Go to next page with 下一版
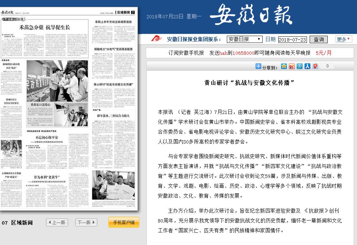This screenshot has width=357, height=245. [x=86, y=222]
